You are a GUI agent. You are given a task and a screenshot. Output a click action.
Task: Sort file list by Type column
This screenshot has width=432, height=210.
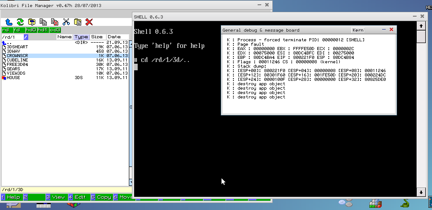click(x=81, y=37)
